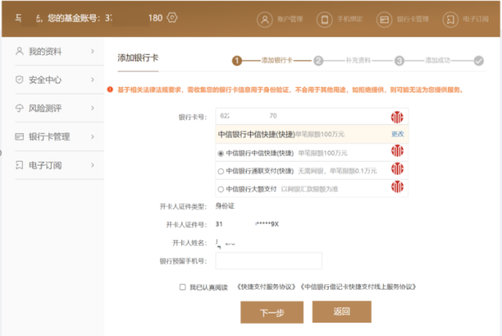Open 银行卡管理 in the header navigation
The image size is (502, 336).
pyautogui.click(x=413, y=19)
